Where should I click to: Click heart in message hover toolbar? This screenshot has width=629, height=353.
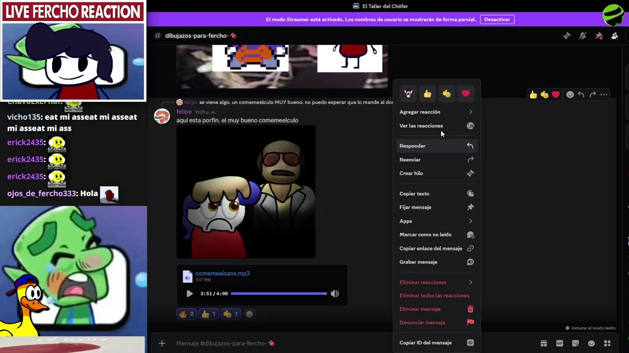point(556,95)
